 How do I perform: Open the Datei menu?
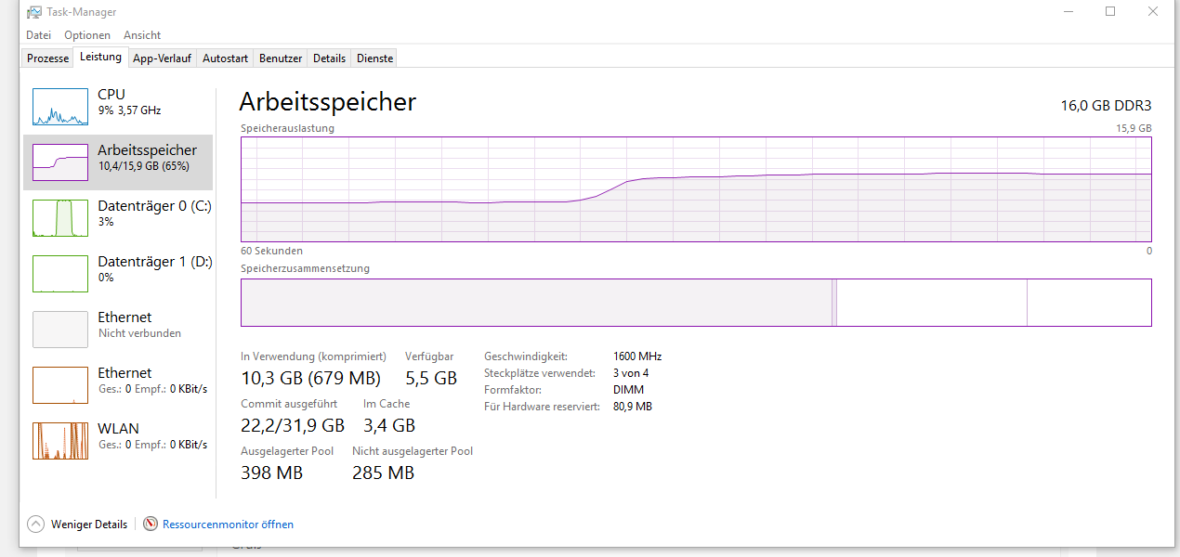(38, 35)
